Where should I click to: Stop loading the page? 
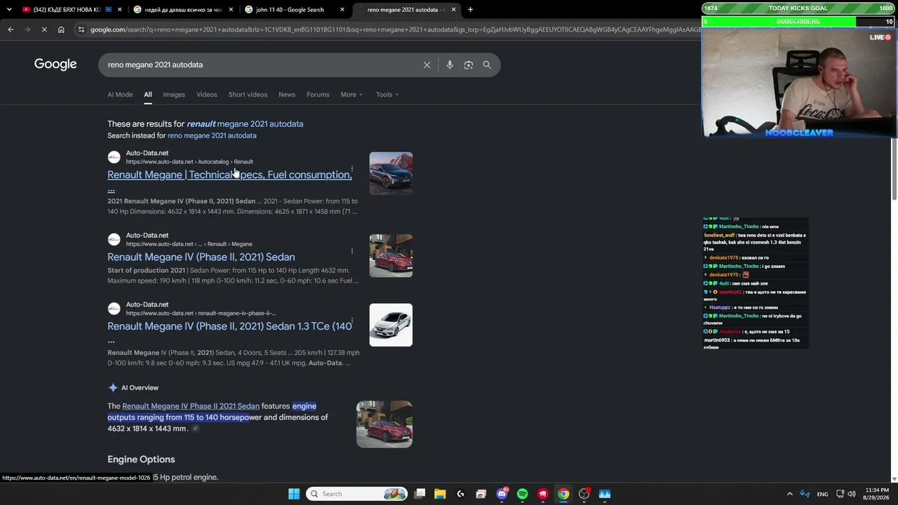44,29
